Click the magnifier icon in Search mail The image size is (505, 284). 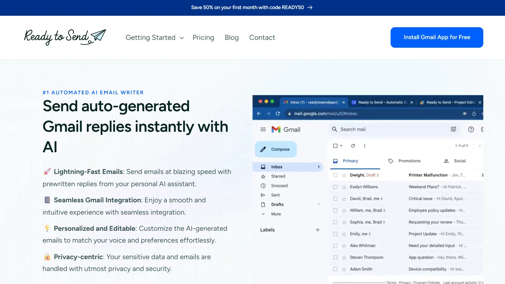[x=335, y=129]
